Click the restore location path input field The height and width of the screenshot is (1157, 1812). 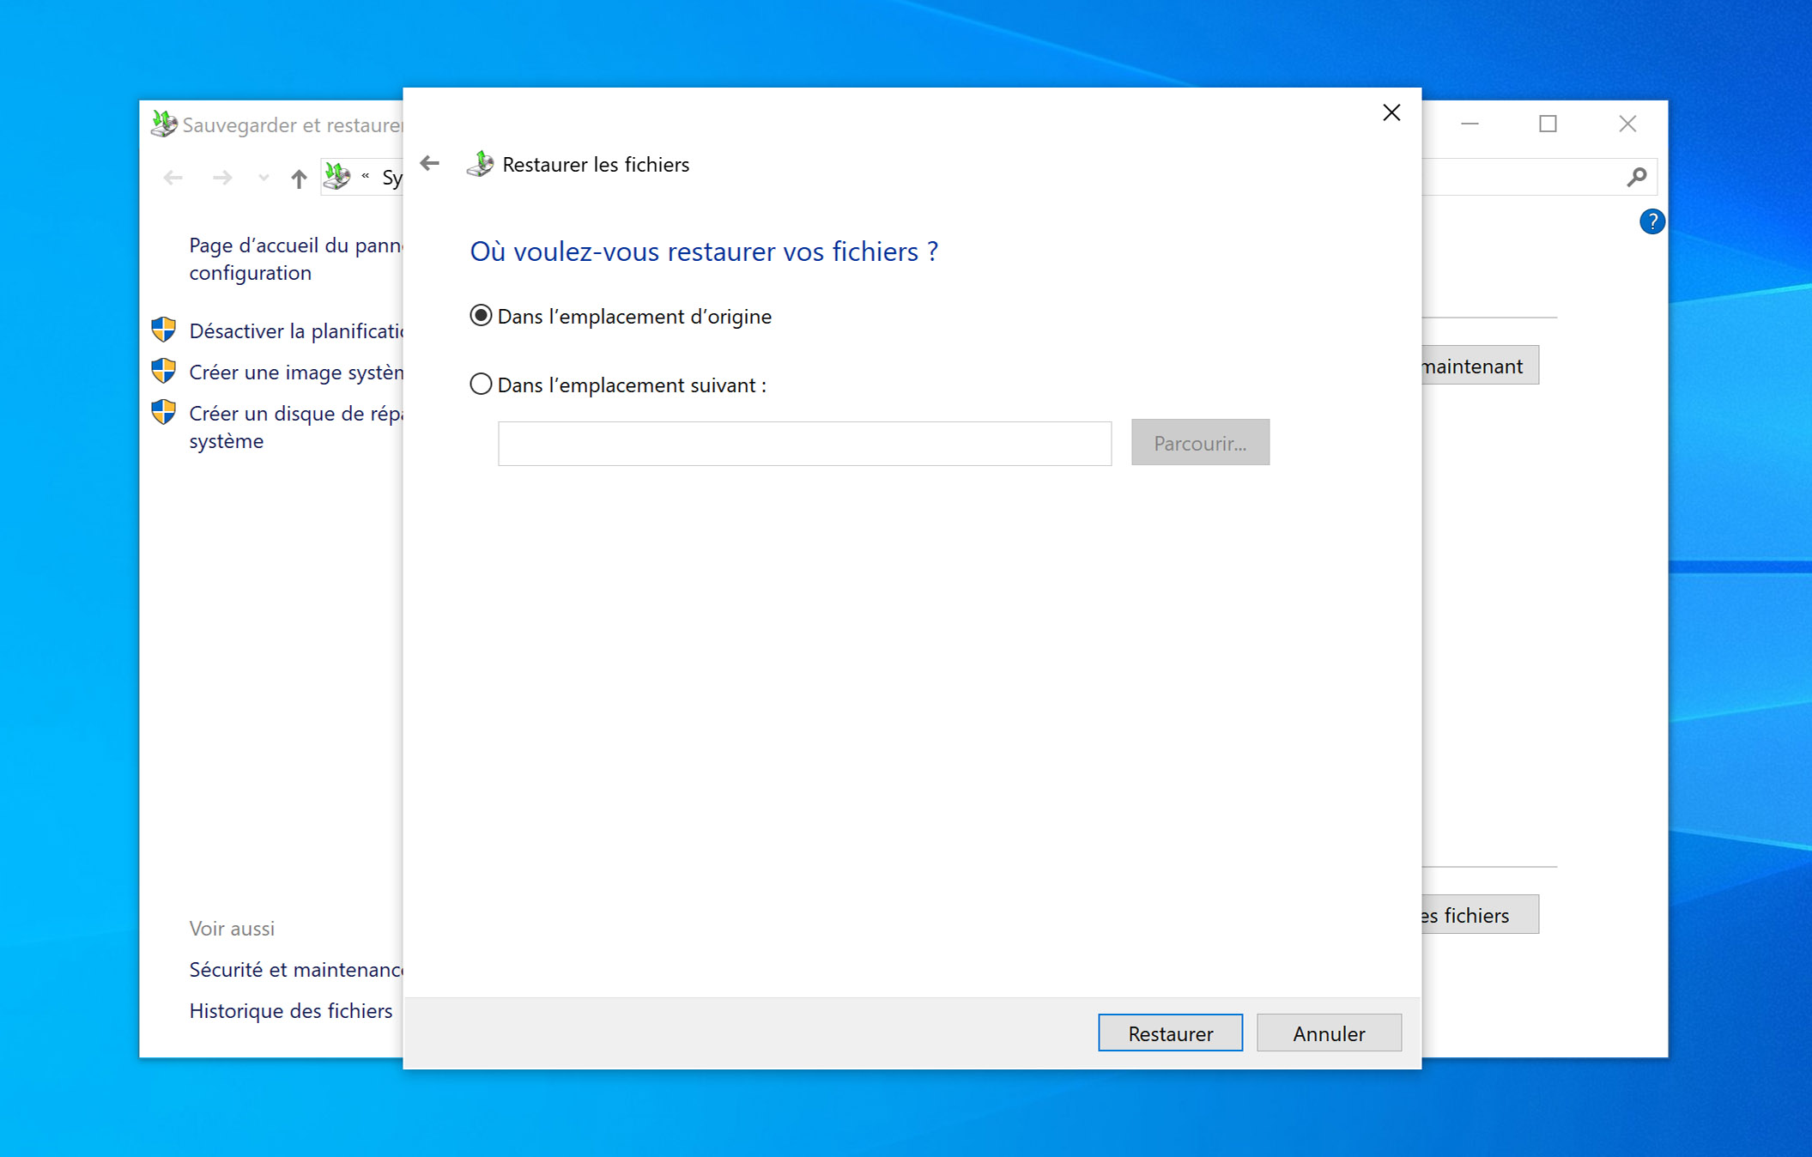(804, 443)
